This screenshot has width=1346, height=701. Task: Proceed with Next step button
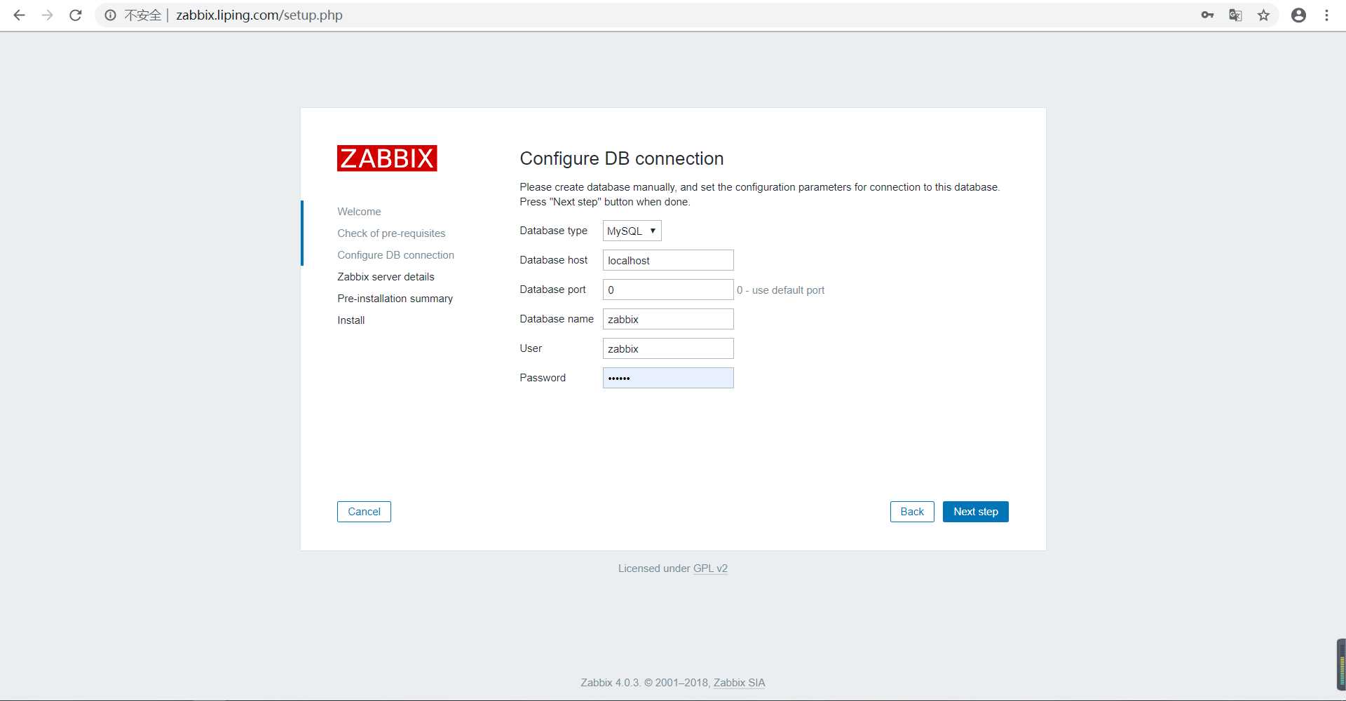pyautogui.click(x=976, y=512)
